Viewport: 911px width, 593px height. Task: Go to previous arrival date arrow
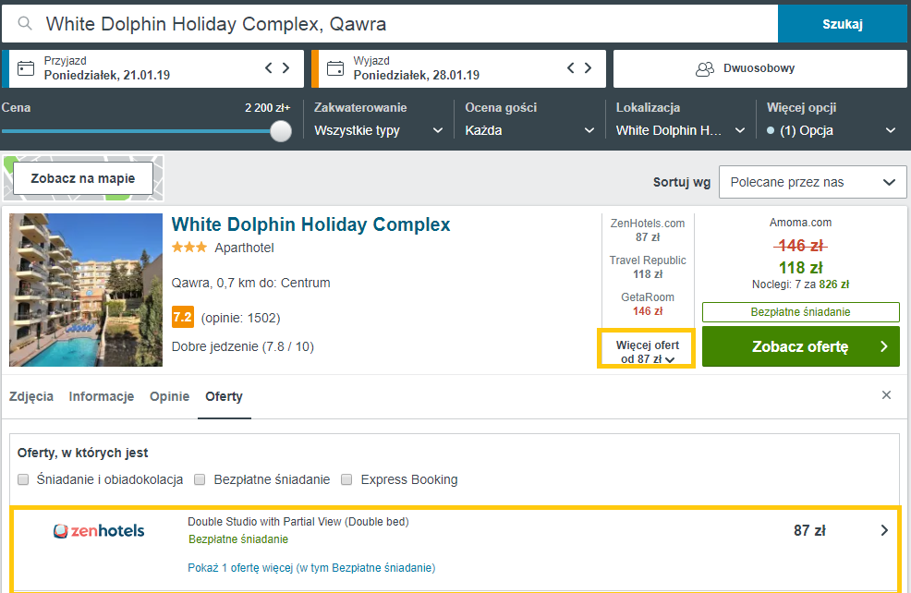pos(269,68)
